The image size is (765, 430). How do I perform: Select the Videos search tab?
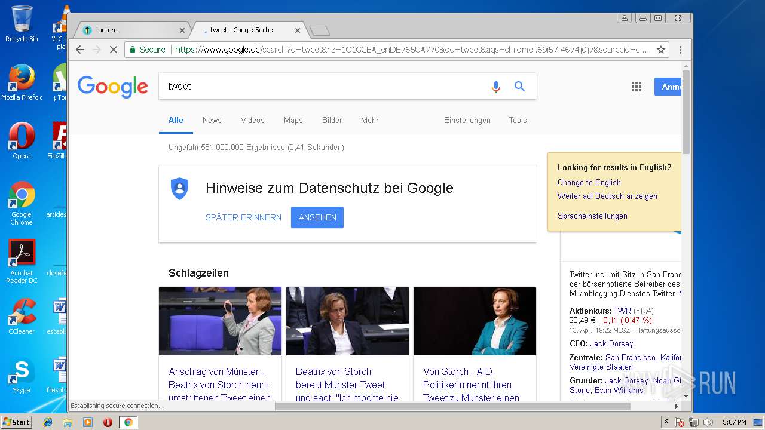(253, 120)
